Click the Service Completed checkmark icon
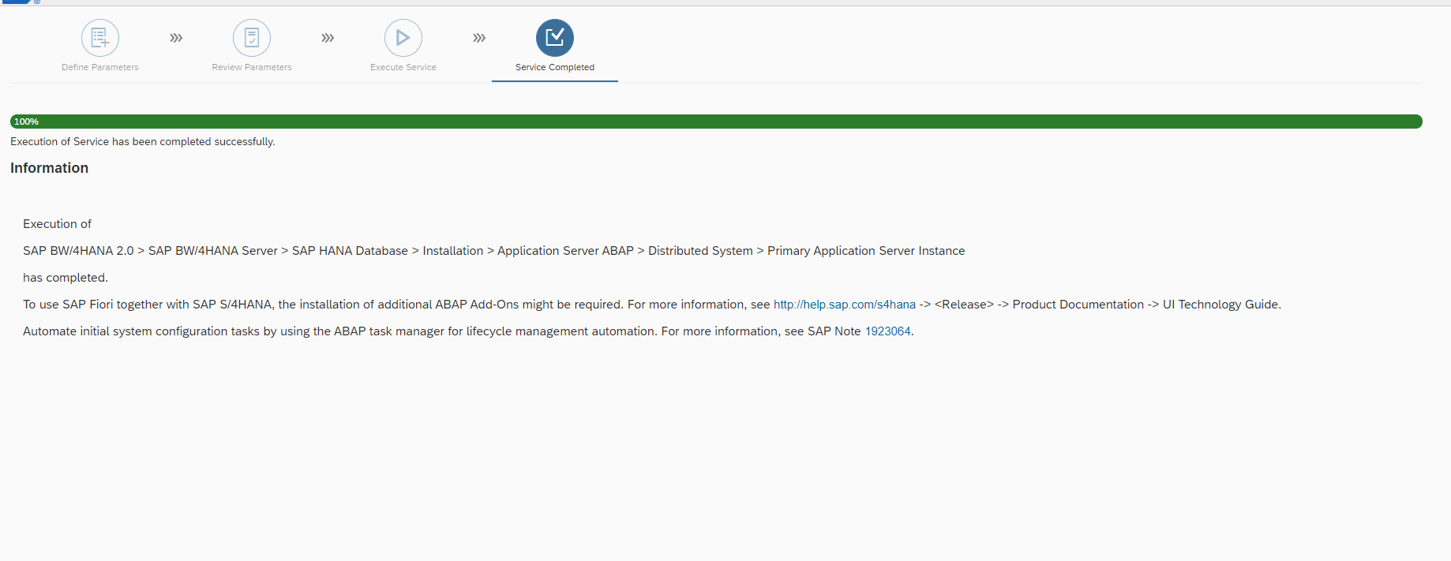Viewport: 1451px width, 561px height. click(x=555, y=38)
